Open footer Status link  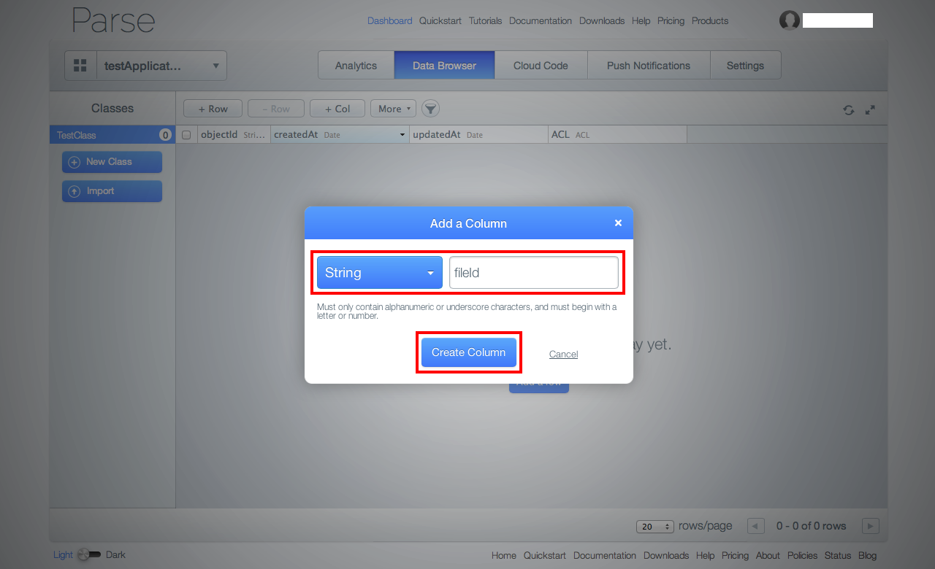pyautogui.click(x=838, y=555)
